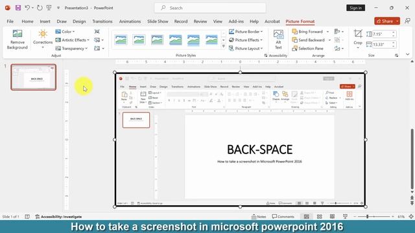Open the Picture Effects dropdown
The width and height of the screenshot is (415, 233).
pyautogui.click(x=246, y=40)
